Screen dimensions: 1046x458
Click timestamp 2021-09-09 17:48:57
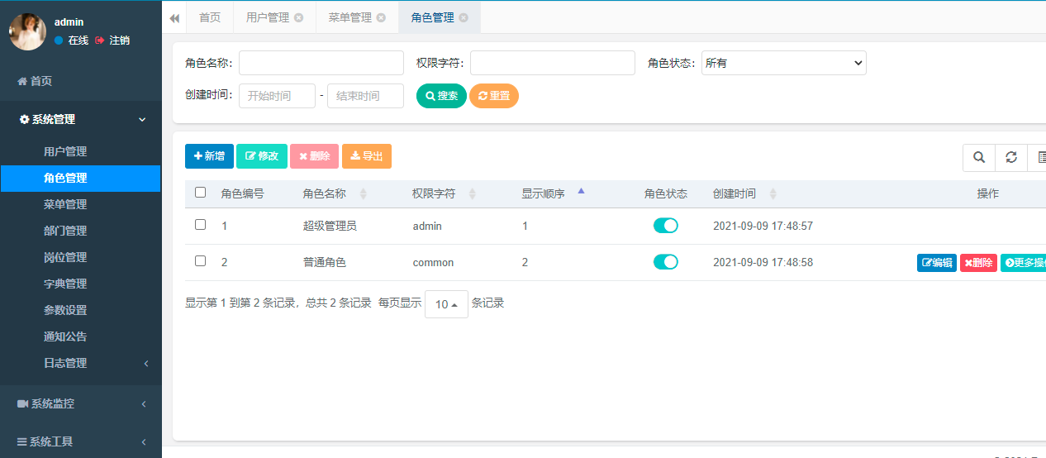[x=763, y=226]
